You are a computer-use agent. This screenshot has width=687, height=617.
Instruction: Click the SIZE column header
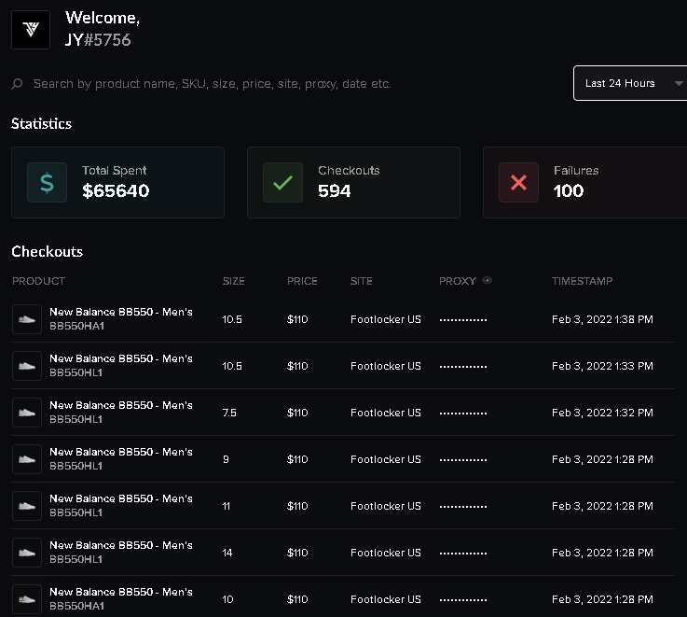tap(234, 281)
